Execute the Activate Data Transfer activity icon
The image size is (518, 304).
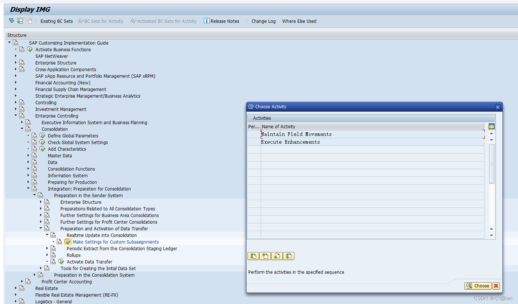click(x=61, y=262)
